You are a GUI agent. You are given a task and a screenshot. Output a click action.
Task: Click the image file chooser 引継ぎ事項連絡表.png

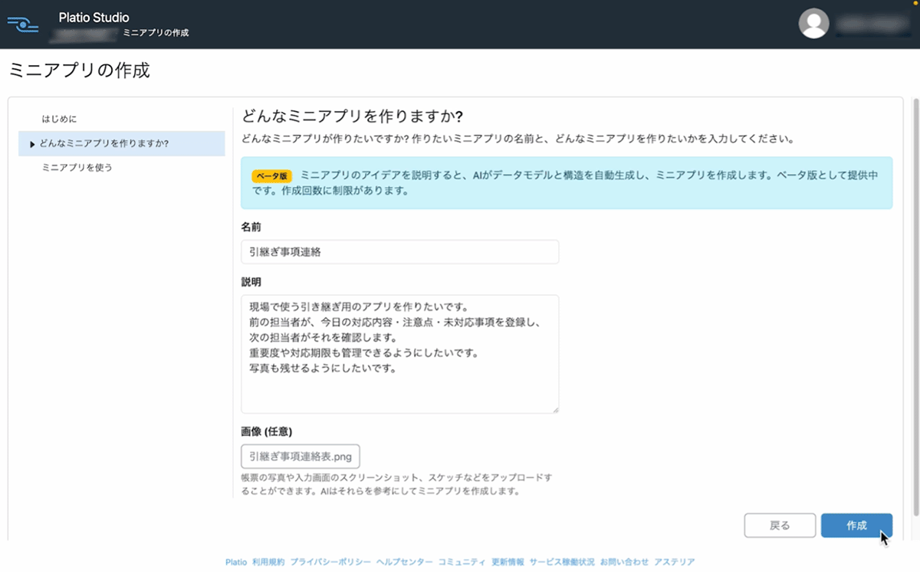[x=300, y=457]
